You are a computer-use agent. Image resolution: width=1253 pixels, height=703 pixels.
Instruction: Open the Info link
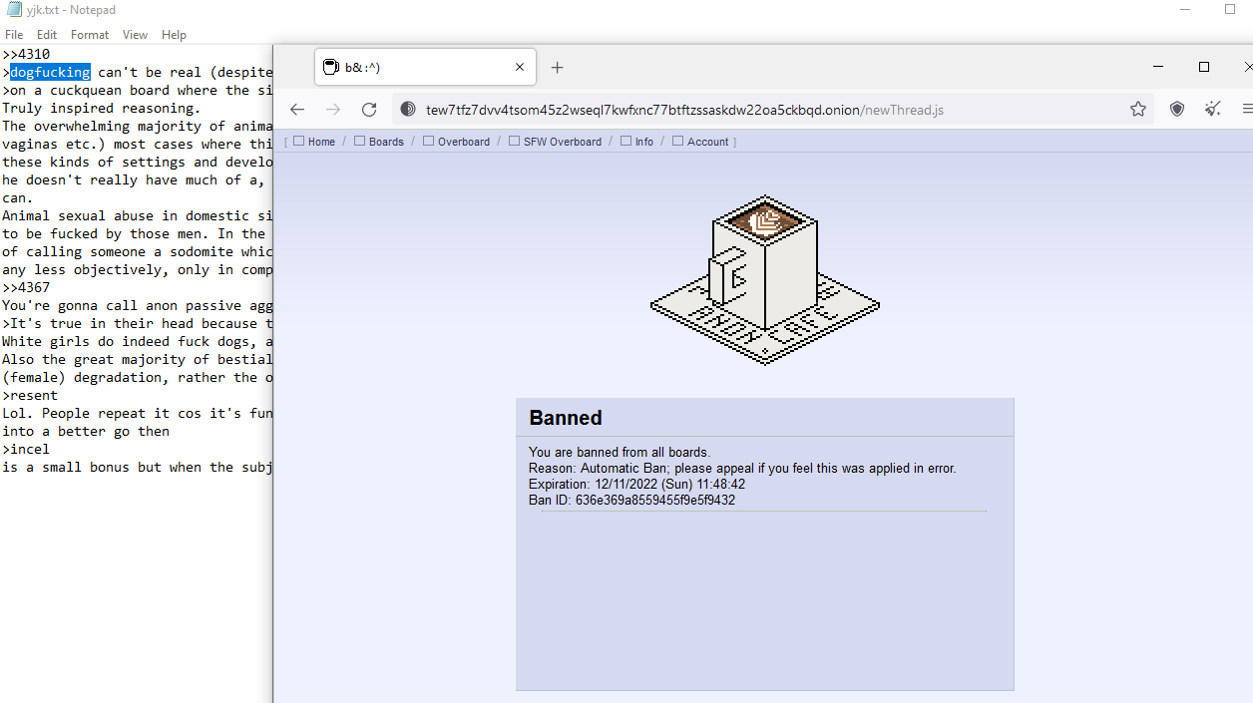coord(644,142)
